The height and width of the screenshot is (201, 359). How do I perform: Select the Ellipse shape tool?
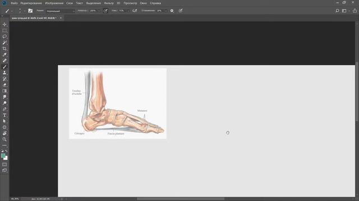[4, 127]
